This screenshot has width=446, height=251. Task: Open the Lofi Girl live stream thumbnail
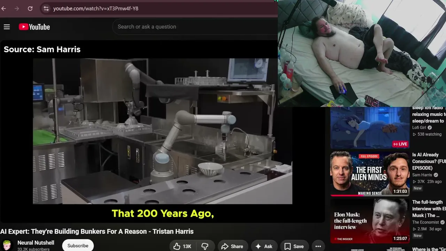coord(370,128)
